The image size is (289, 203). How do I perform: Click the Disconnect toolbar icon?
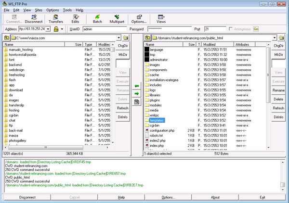34,19
